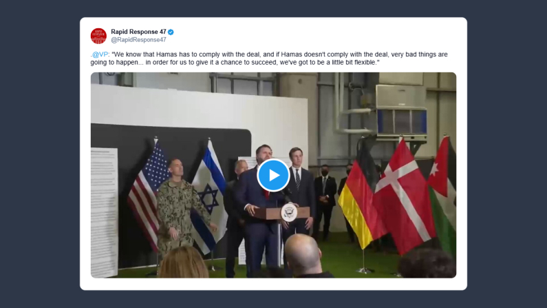Viewport: 547px width, 308px height.
Task: Click the camouflage-uniformed officer in video
Action: click(x=180, y=206)
